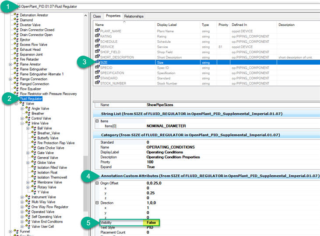
Task: Click the Isolation Float class icon
Action: [34, 173]
